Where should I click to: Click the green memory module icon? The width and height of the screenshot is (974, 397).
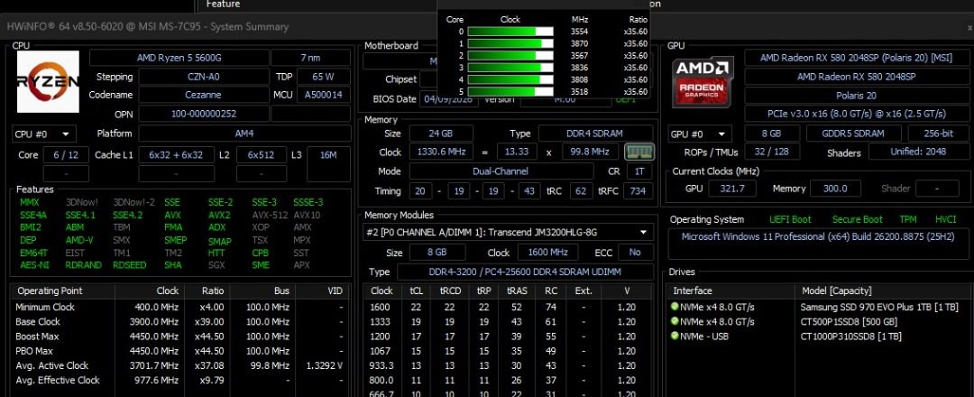639,152
